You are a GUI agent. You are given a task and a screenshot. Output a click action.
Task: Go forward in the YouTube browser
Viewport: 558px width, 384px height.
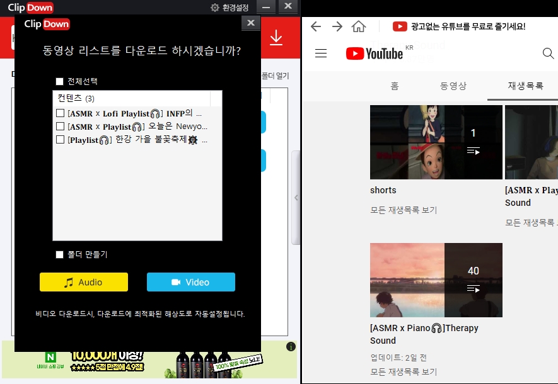click(337, 26)
